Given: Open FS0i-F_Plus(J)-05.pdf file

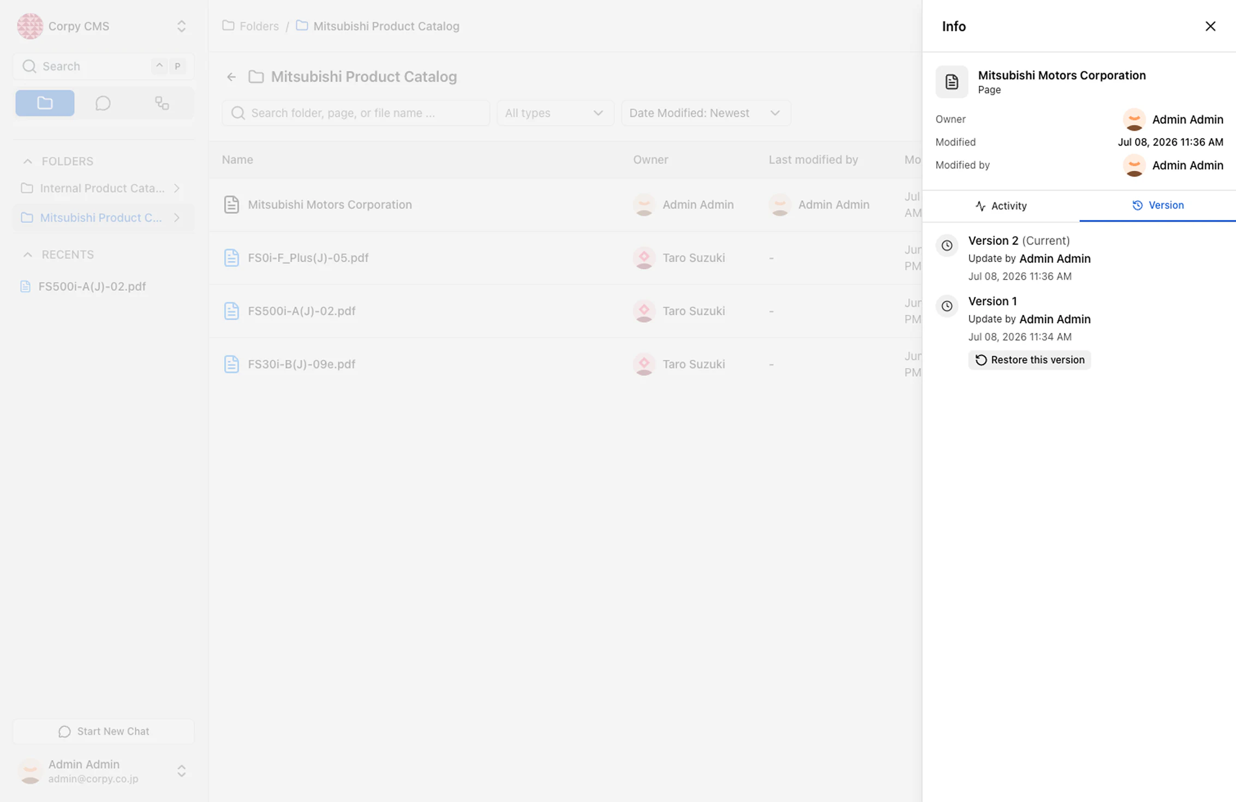Looking at the screenshot, I should pos(308,258).
